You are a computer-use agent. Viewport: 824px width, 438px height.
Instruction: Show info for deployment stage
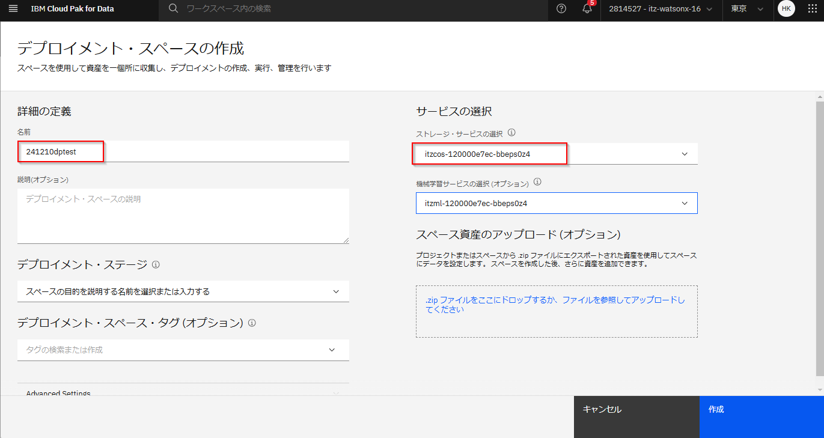[156, 264]
